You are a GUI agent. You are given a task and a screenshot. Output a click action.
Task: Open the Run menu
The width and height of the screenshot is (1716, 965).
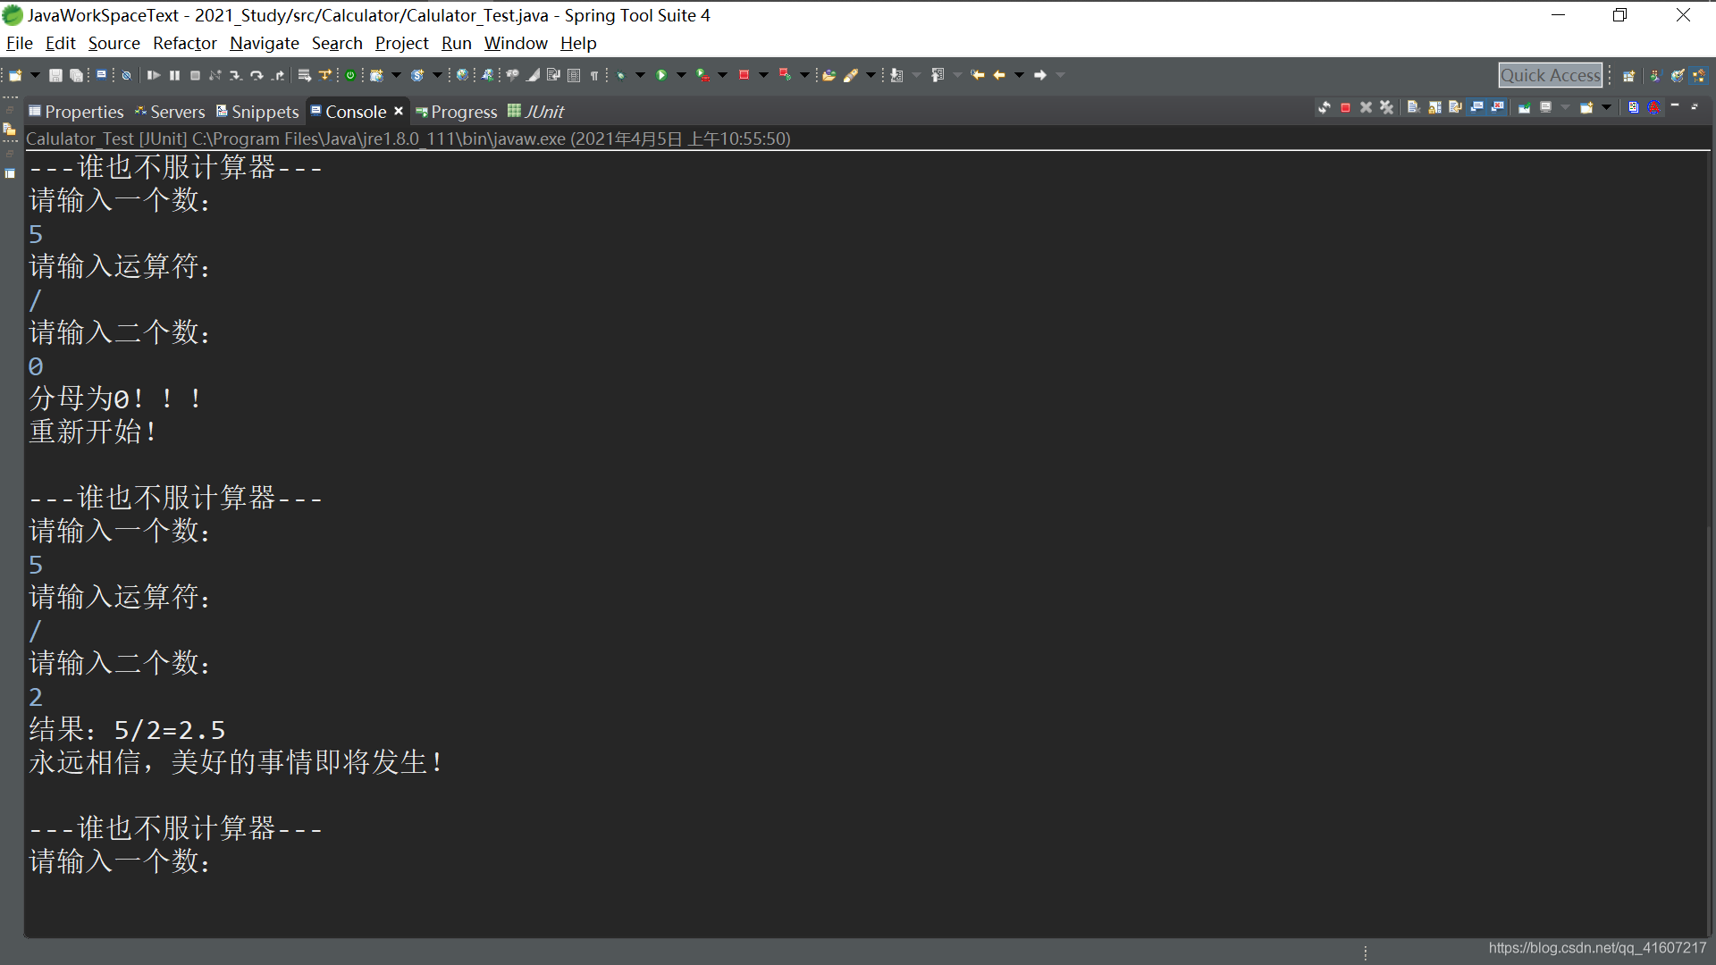(x=456, y=43)
